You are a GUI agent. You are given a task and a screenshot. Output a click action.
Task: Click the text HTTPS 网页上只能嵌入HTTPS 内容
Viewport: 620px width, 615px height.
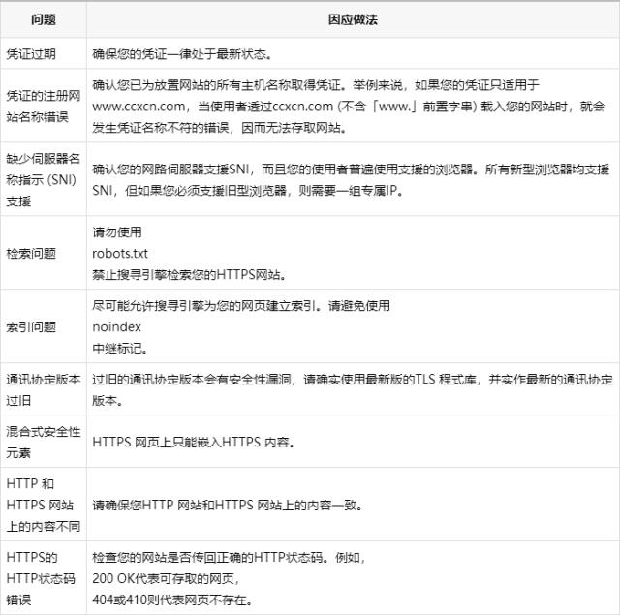click(194, 443)
